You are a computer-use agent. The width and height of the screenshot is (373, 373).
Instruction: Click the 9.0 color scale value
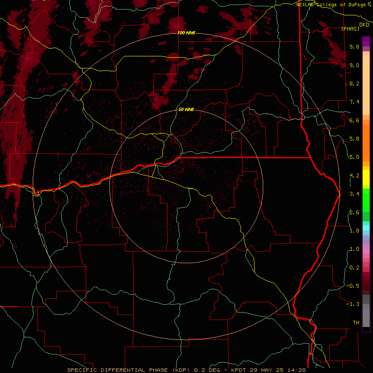coord(354,65)
